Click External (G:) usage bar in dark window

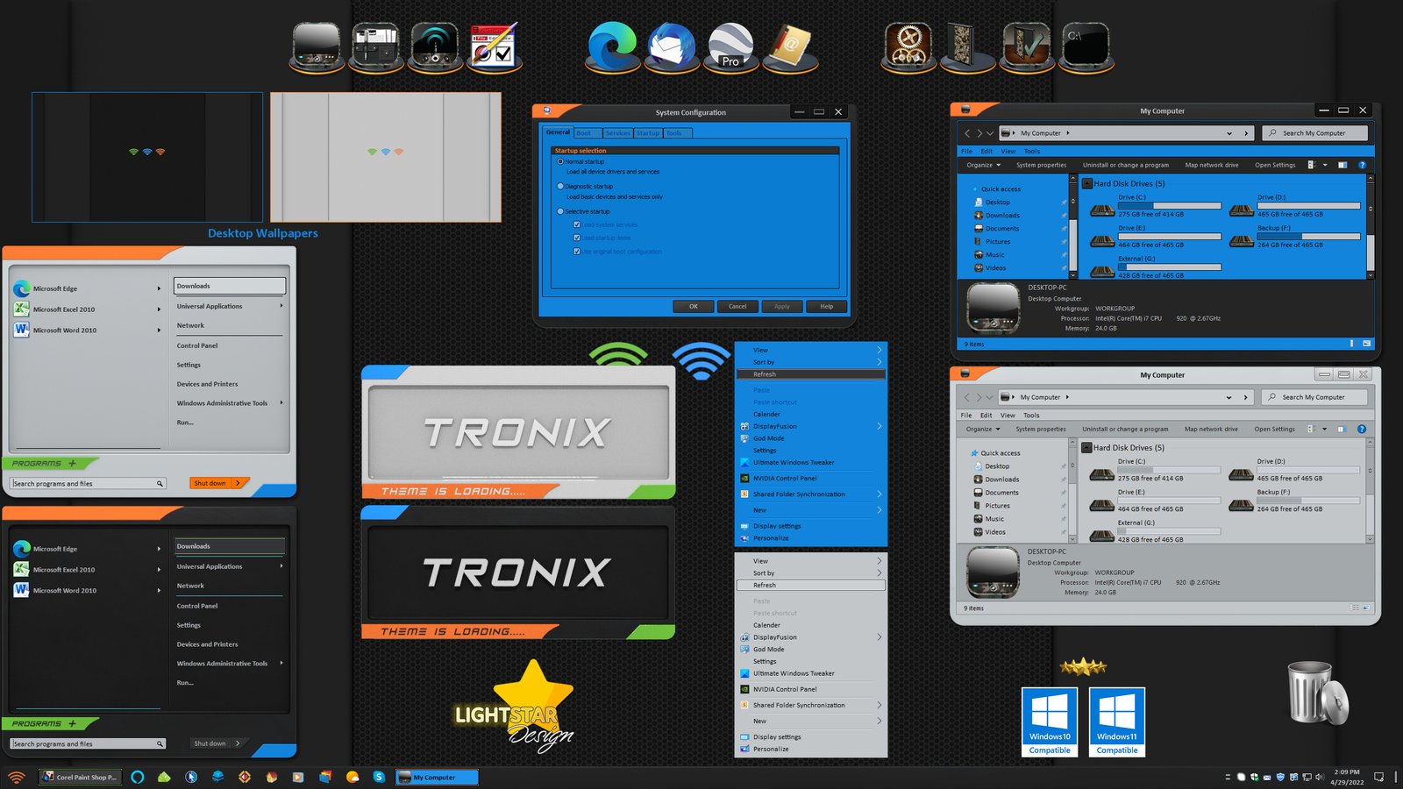(x=1169, y=267)
